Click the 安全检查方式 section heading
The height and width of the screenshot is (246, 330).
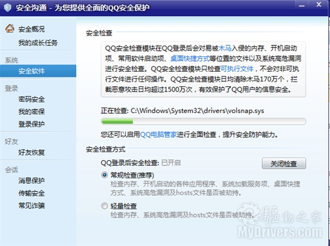click(106, 149)
